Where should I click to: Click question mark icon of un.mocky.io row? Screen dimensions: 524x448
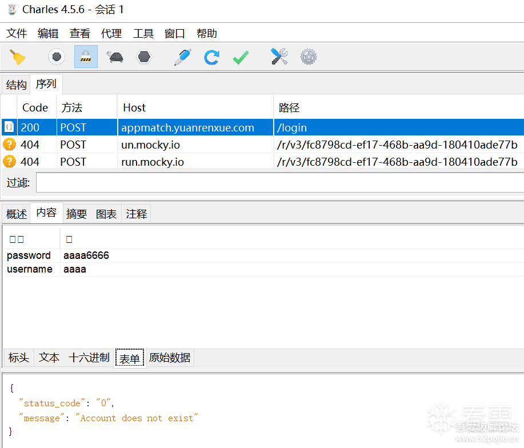(9, 145)
